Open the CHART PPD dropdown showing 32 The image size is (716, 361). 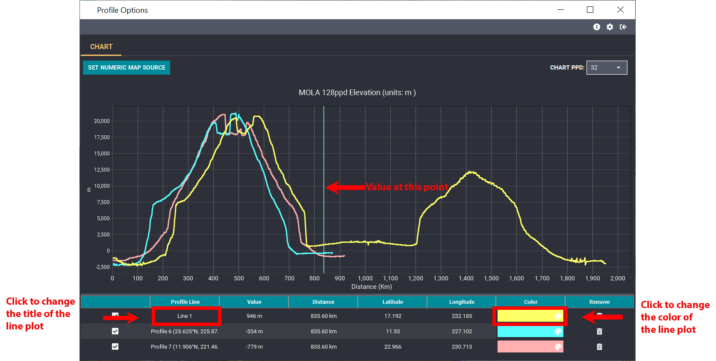click(607, 67)
